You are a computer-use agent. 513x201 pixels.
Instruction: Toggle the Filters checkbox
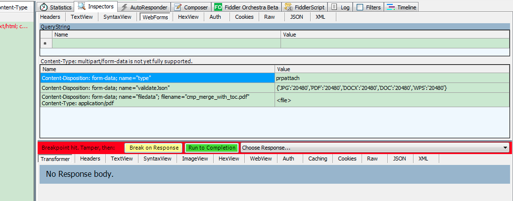[x=360, y=7]
